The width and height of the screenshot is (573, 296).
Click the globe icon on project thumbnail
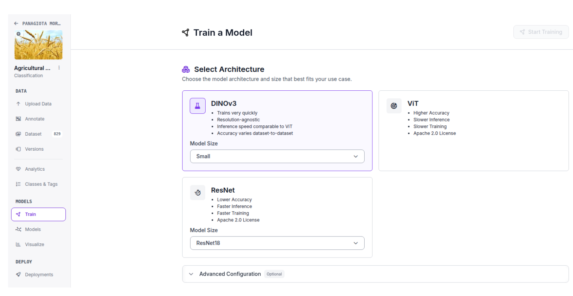(18, 34)
